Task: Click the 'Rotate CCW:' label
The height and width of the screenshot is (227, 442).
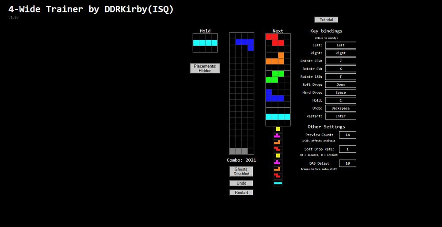Action: pyautogui.click(x=312, y=61)
